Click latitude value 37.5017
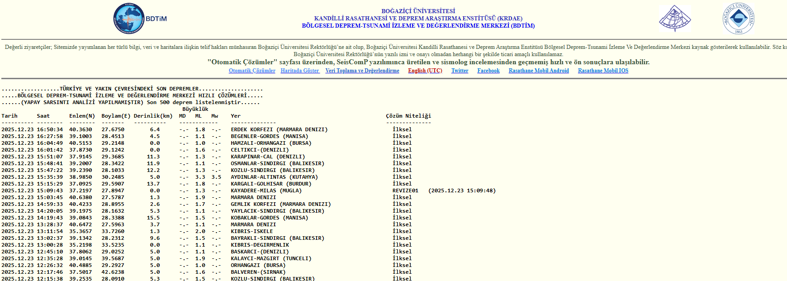The height and width of the screenshot is (281, 787). point(81,272)
